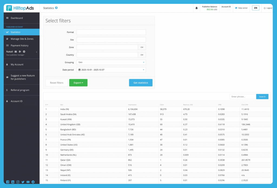Switch language using the EN selector
The height and width of the screenshot is (188, 277).
[x=255, y=8]
